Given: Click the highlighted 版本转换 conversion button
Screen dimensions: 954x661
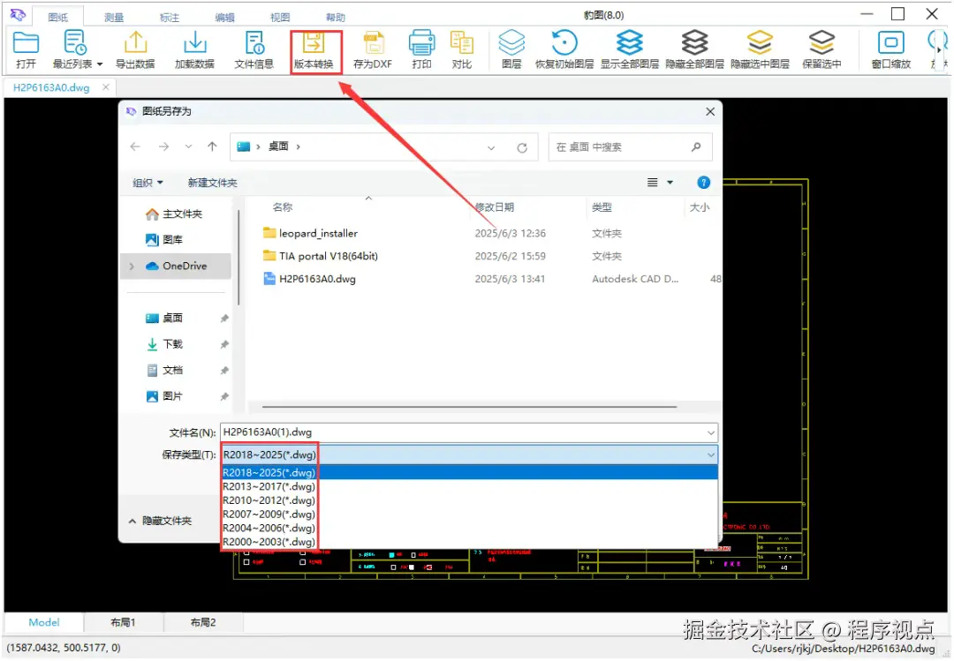Looking at the screenshot, I should [315, 49].
